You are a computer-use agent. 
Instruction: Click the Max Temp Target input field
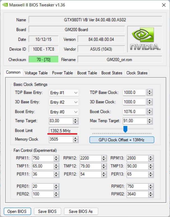pyautogui.click(x=135, y=121)
